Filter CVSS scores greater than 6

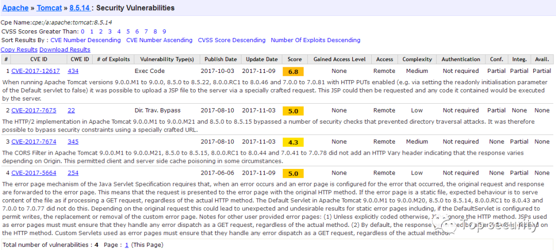click(x=137, y=31)
